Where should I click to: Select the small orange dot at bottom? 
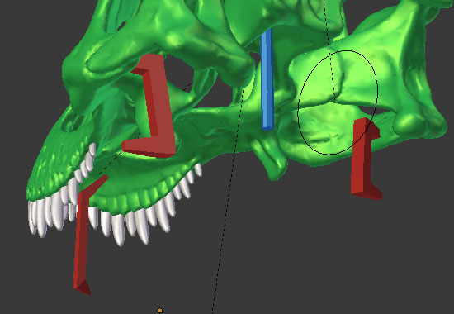[159, 311]
